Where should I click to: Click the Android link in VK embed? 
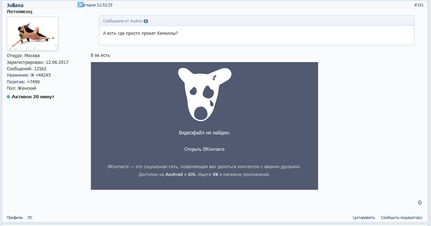174,175
